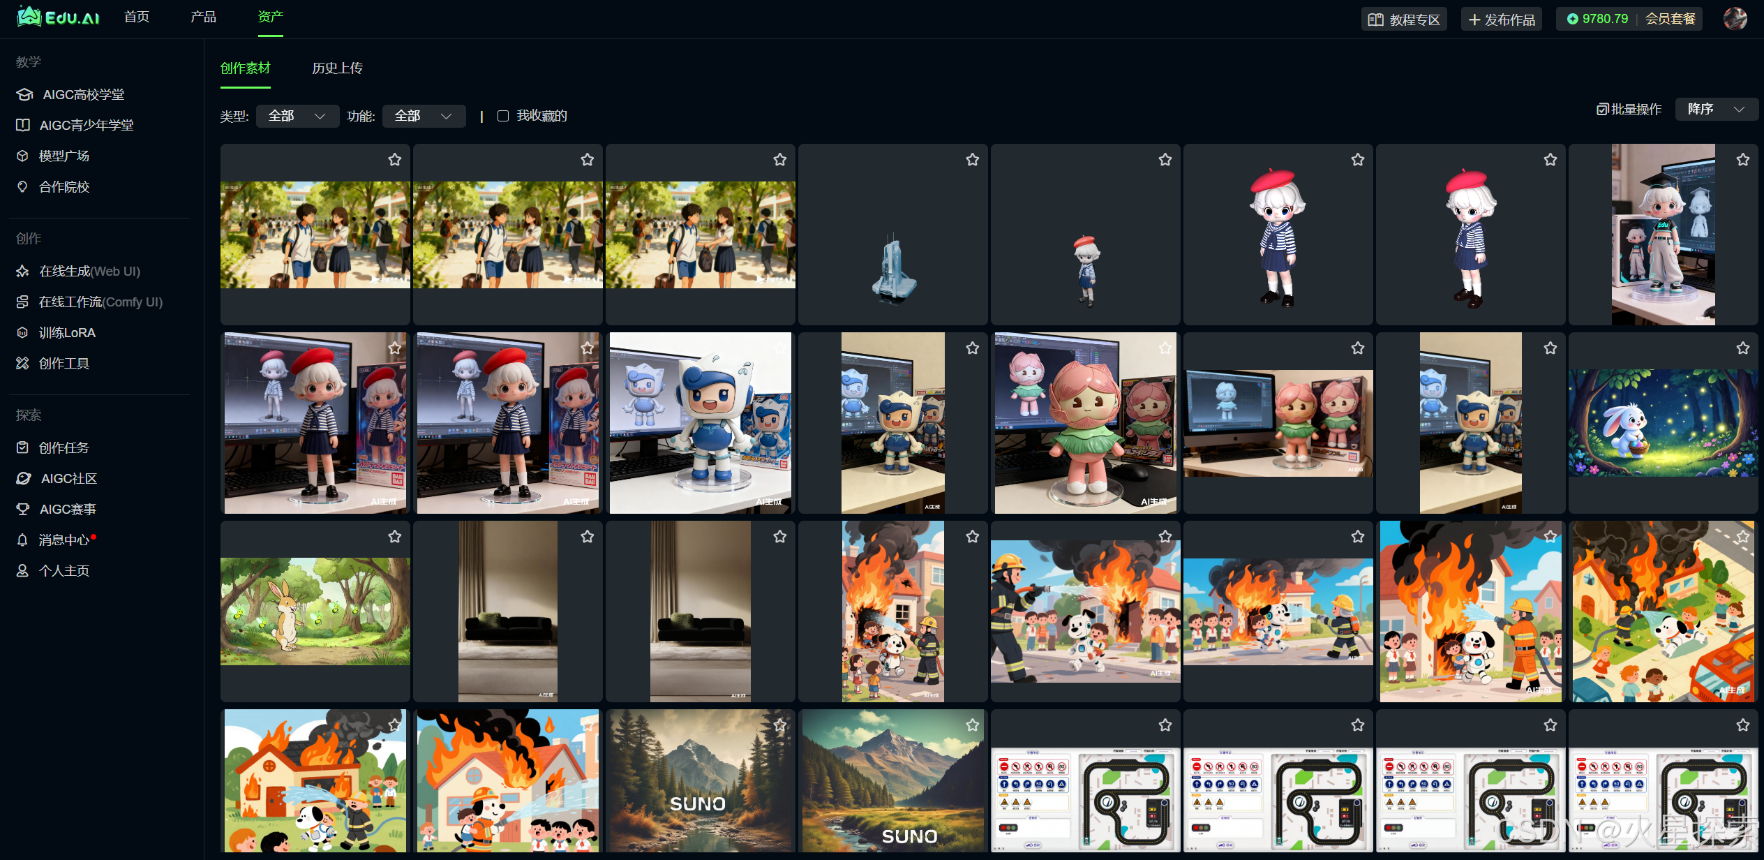
Task: Open the 功能 全部 dropdown
Action: click(x=424, y=116)
